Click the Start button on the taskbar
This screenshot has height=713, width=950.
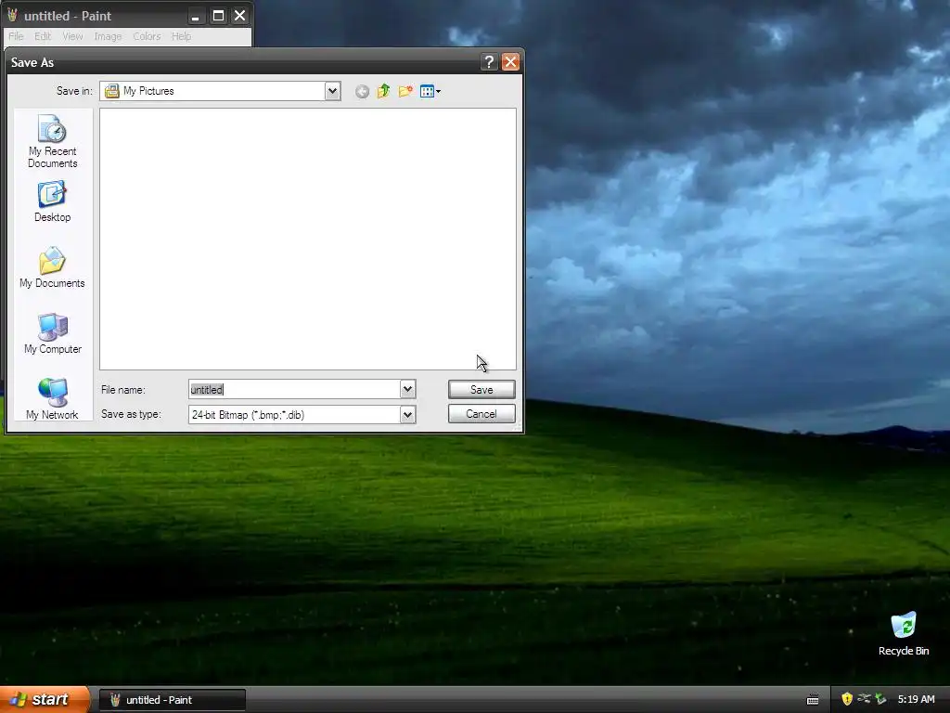(45, 700)
